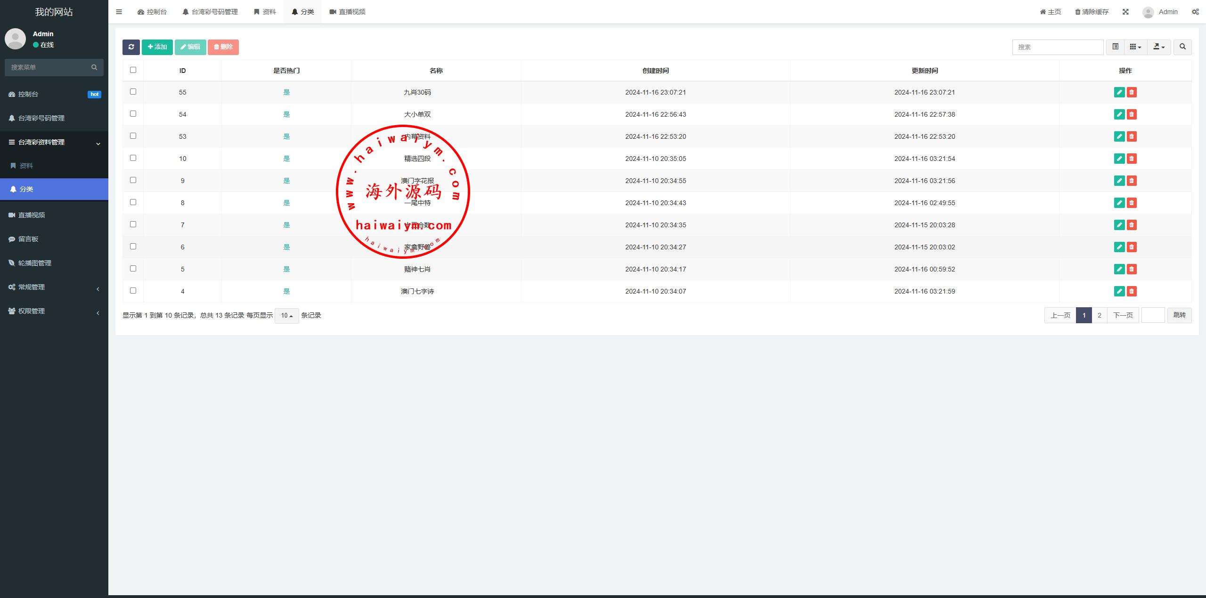Click the table search magnifier button
1206x598 pixels.
pos(1182,47)
